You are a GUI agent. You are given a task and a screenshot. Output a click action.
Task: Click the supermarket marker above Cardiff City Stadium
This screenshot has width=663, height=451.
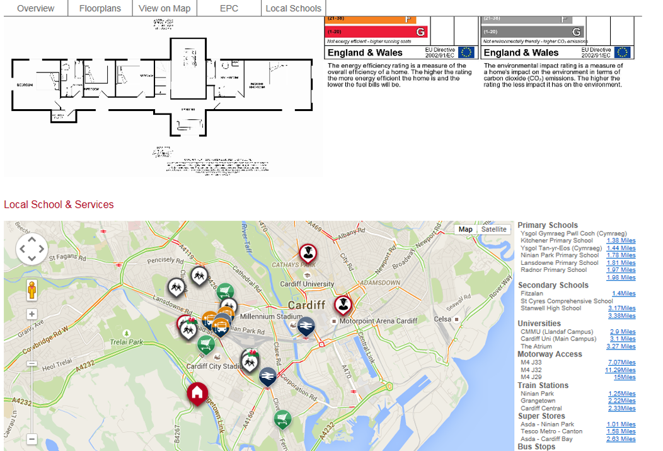[206, 344]
